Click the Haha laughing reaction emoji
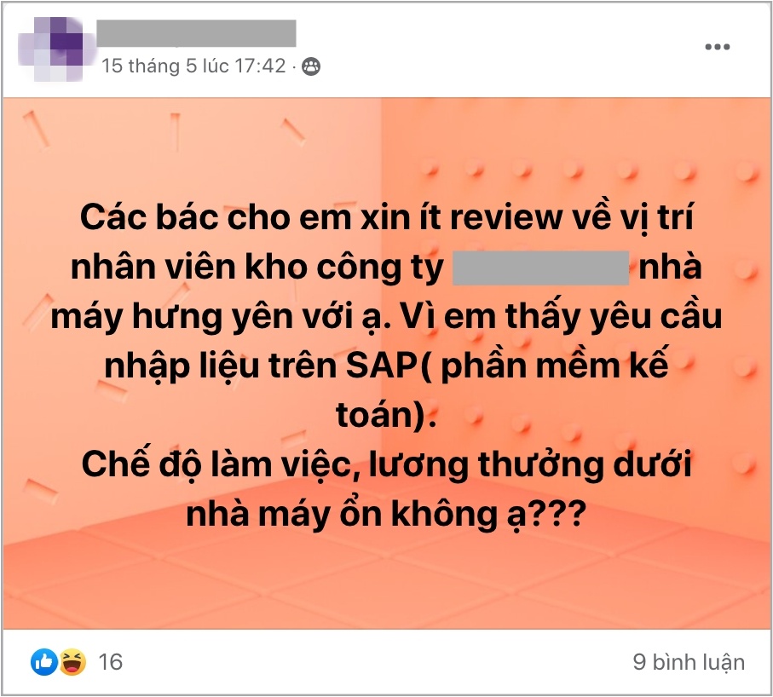 point(73,662)
